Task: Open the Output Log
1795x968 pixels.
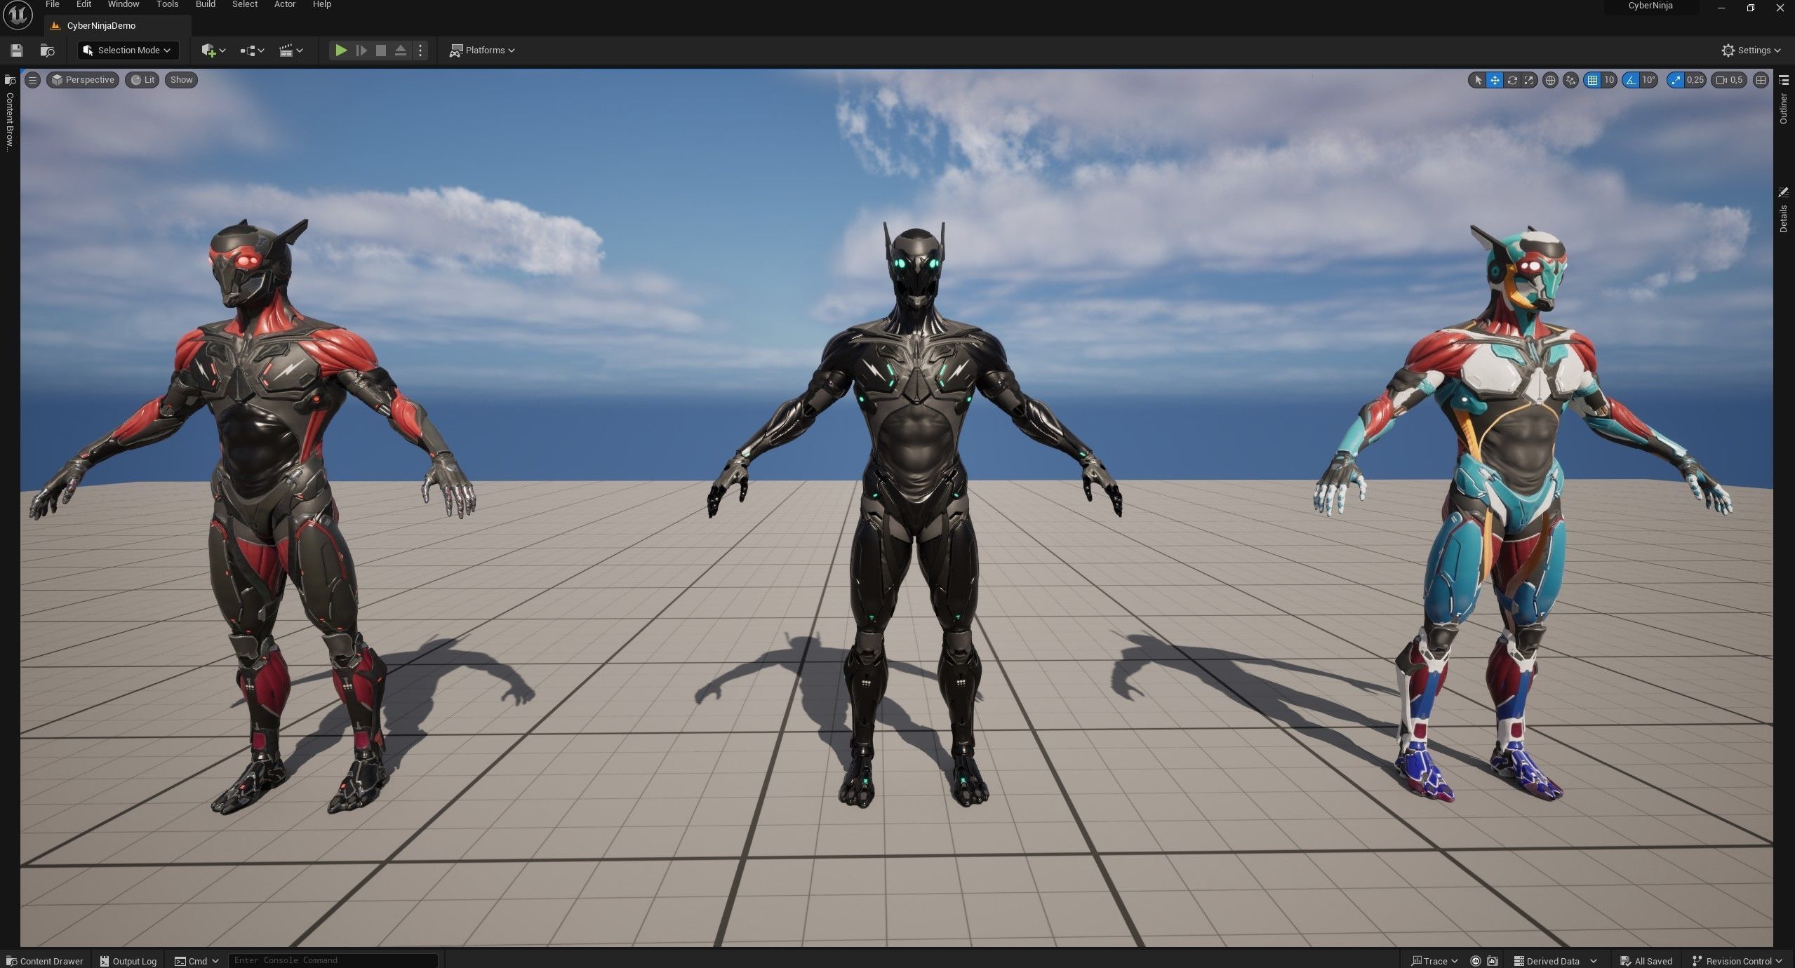Action: click(x=128, y=960)
